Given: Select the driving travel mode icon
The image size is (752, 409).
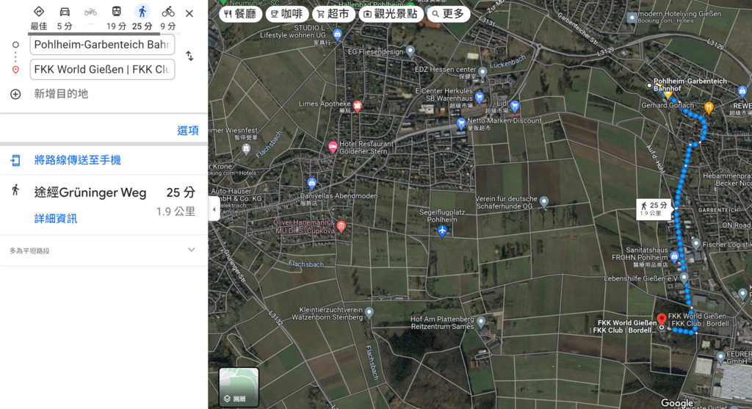Looking at the screenshot, I should pyautogui.click(x=65, y=12).
